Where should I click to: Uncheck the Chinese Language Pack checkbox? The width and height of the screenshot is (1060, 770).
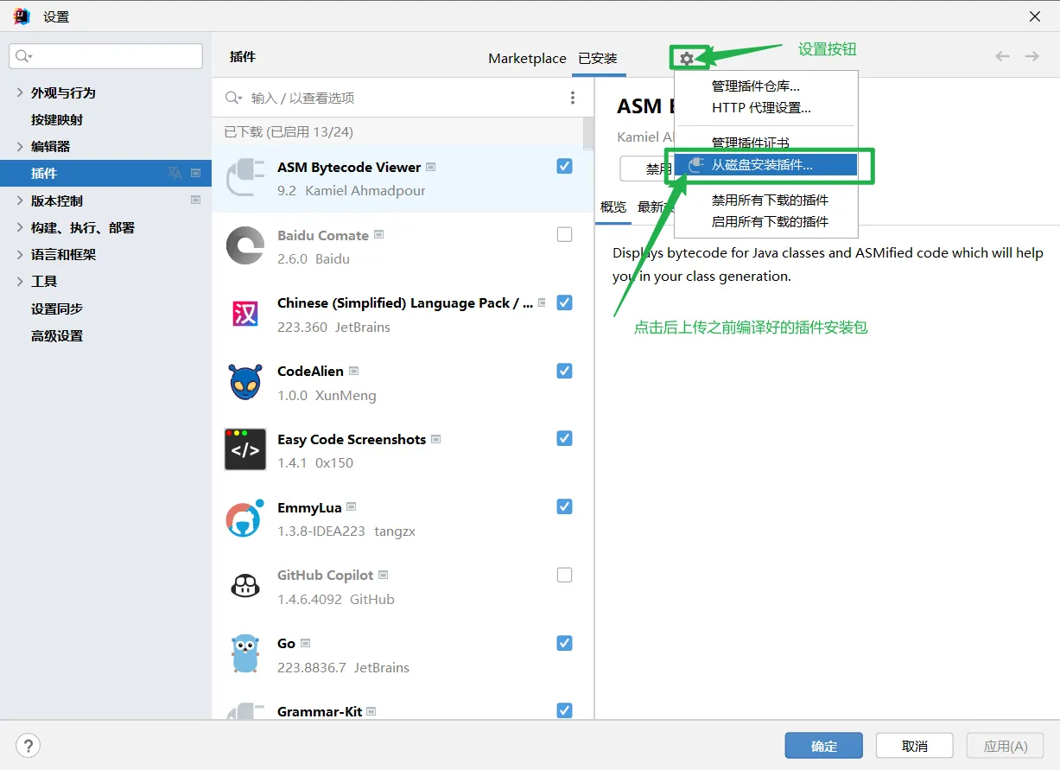[564, 302]
